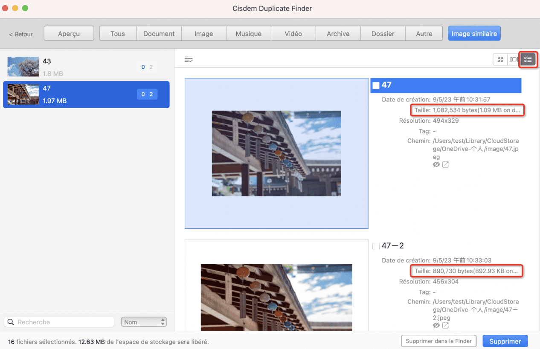Click Supprimer dans le Finder button
The image size is (540, 349).
coord(438,341)
